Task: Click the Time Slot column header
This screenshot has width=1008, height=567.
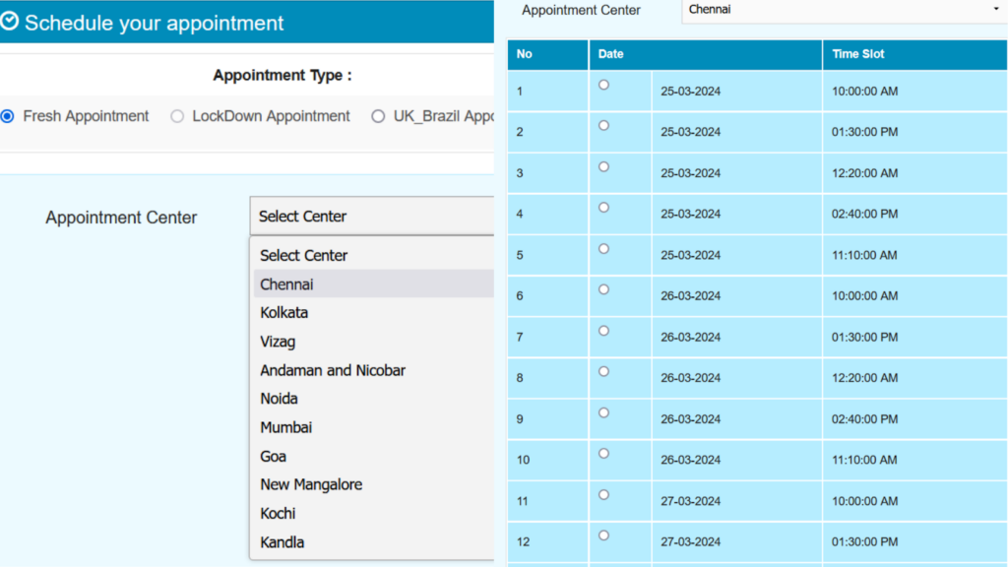Action: [859, 54]
